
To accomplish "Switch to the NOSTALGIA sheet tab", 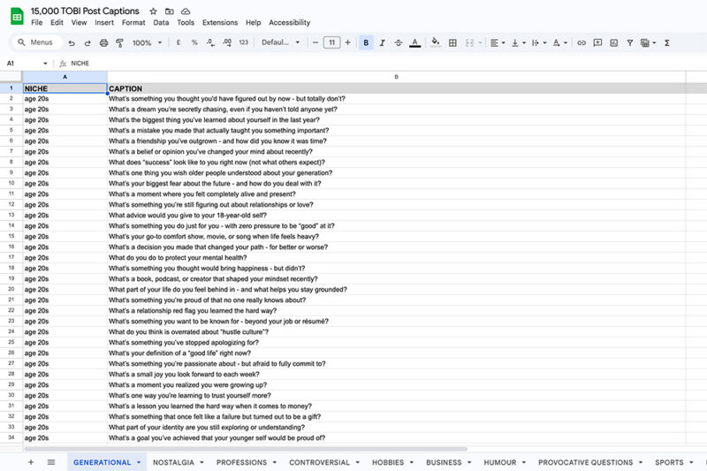I will pos(173,462).
